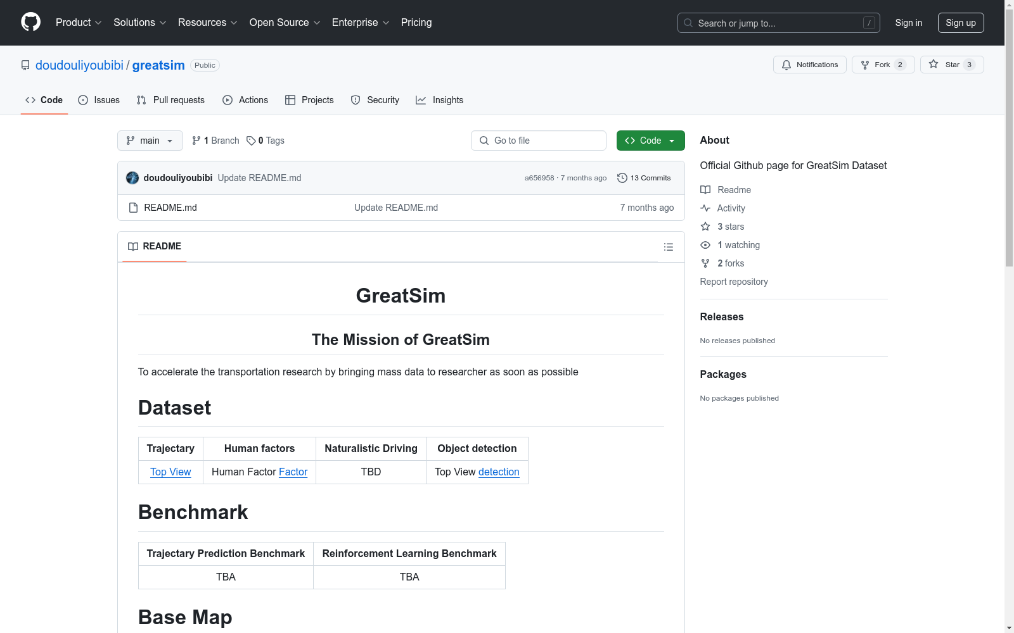
Task: Click the Security shield icon
Action: [x=356, y=100]
